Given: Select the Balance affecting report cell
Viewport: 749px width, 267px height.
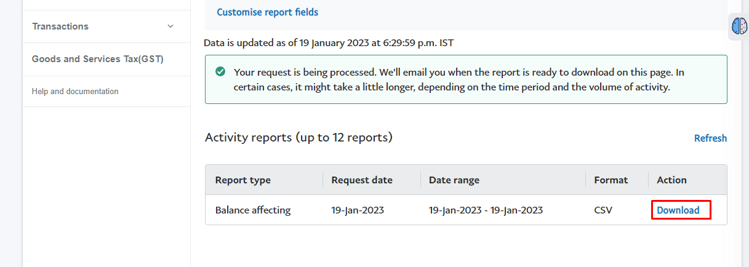Looking at the screenshot, I should click(253, 210).
